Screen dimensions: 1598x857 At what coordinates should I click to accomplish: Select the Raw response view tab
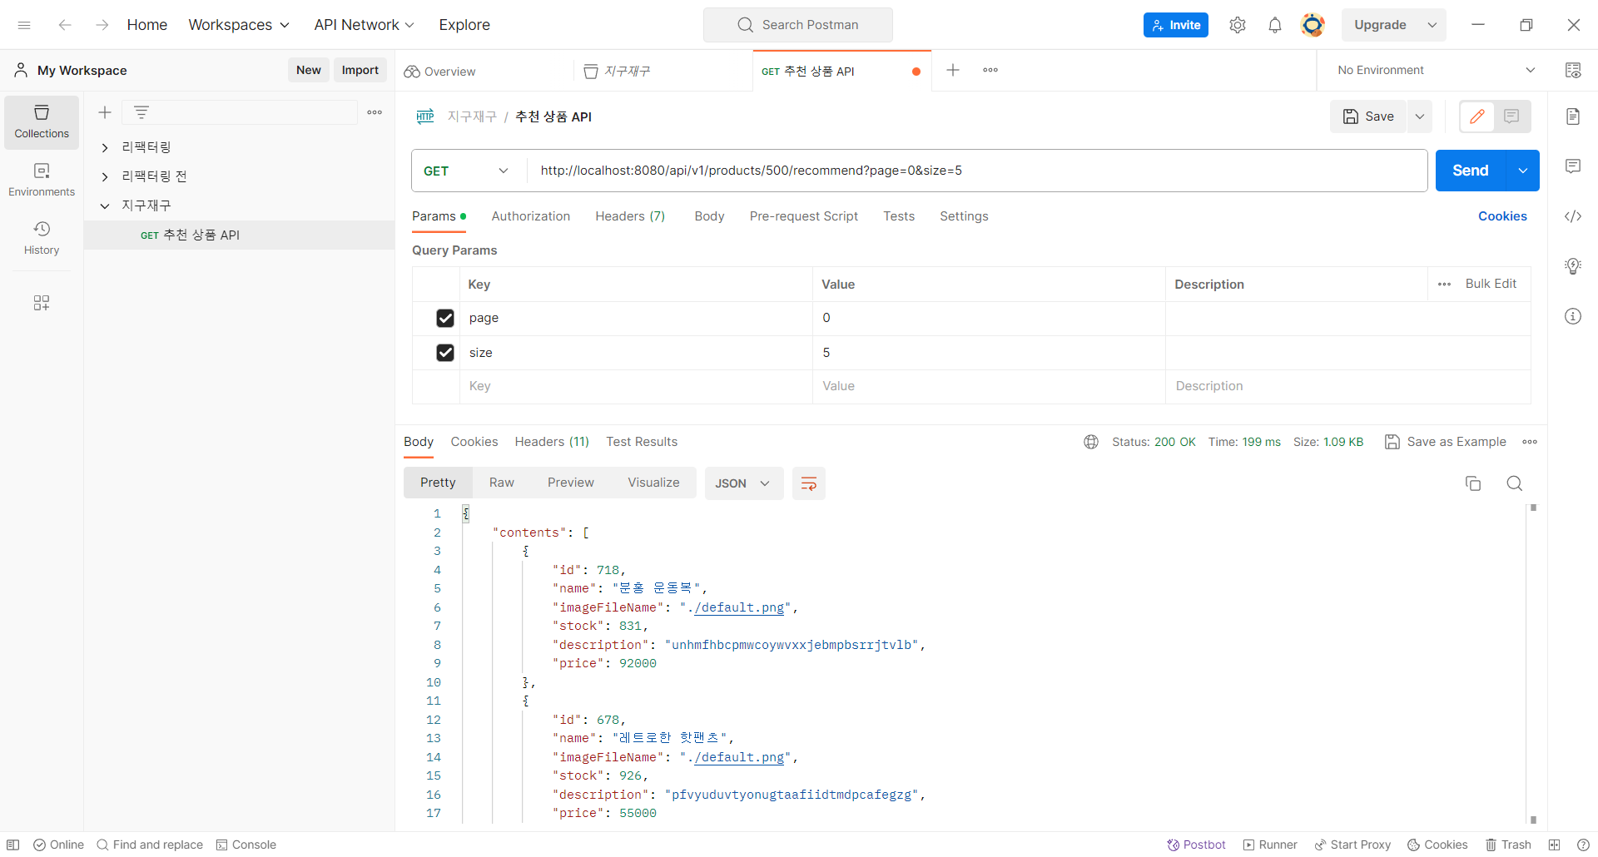[x=501, y=483]
